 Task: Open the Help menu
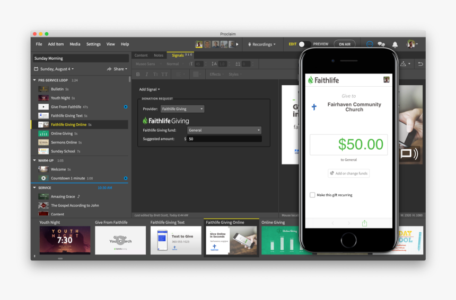pyautogui.click(x=125, y=44)
